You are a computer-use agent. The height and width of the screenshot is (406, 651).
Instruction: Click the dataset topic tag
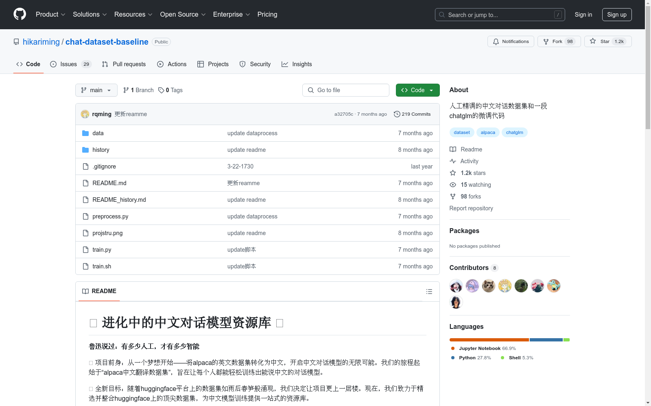tap(462, 132)
